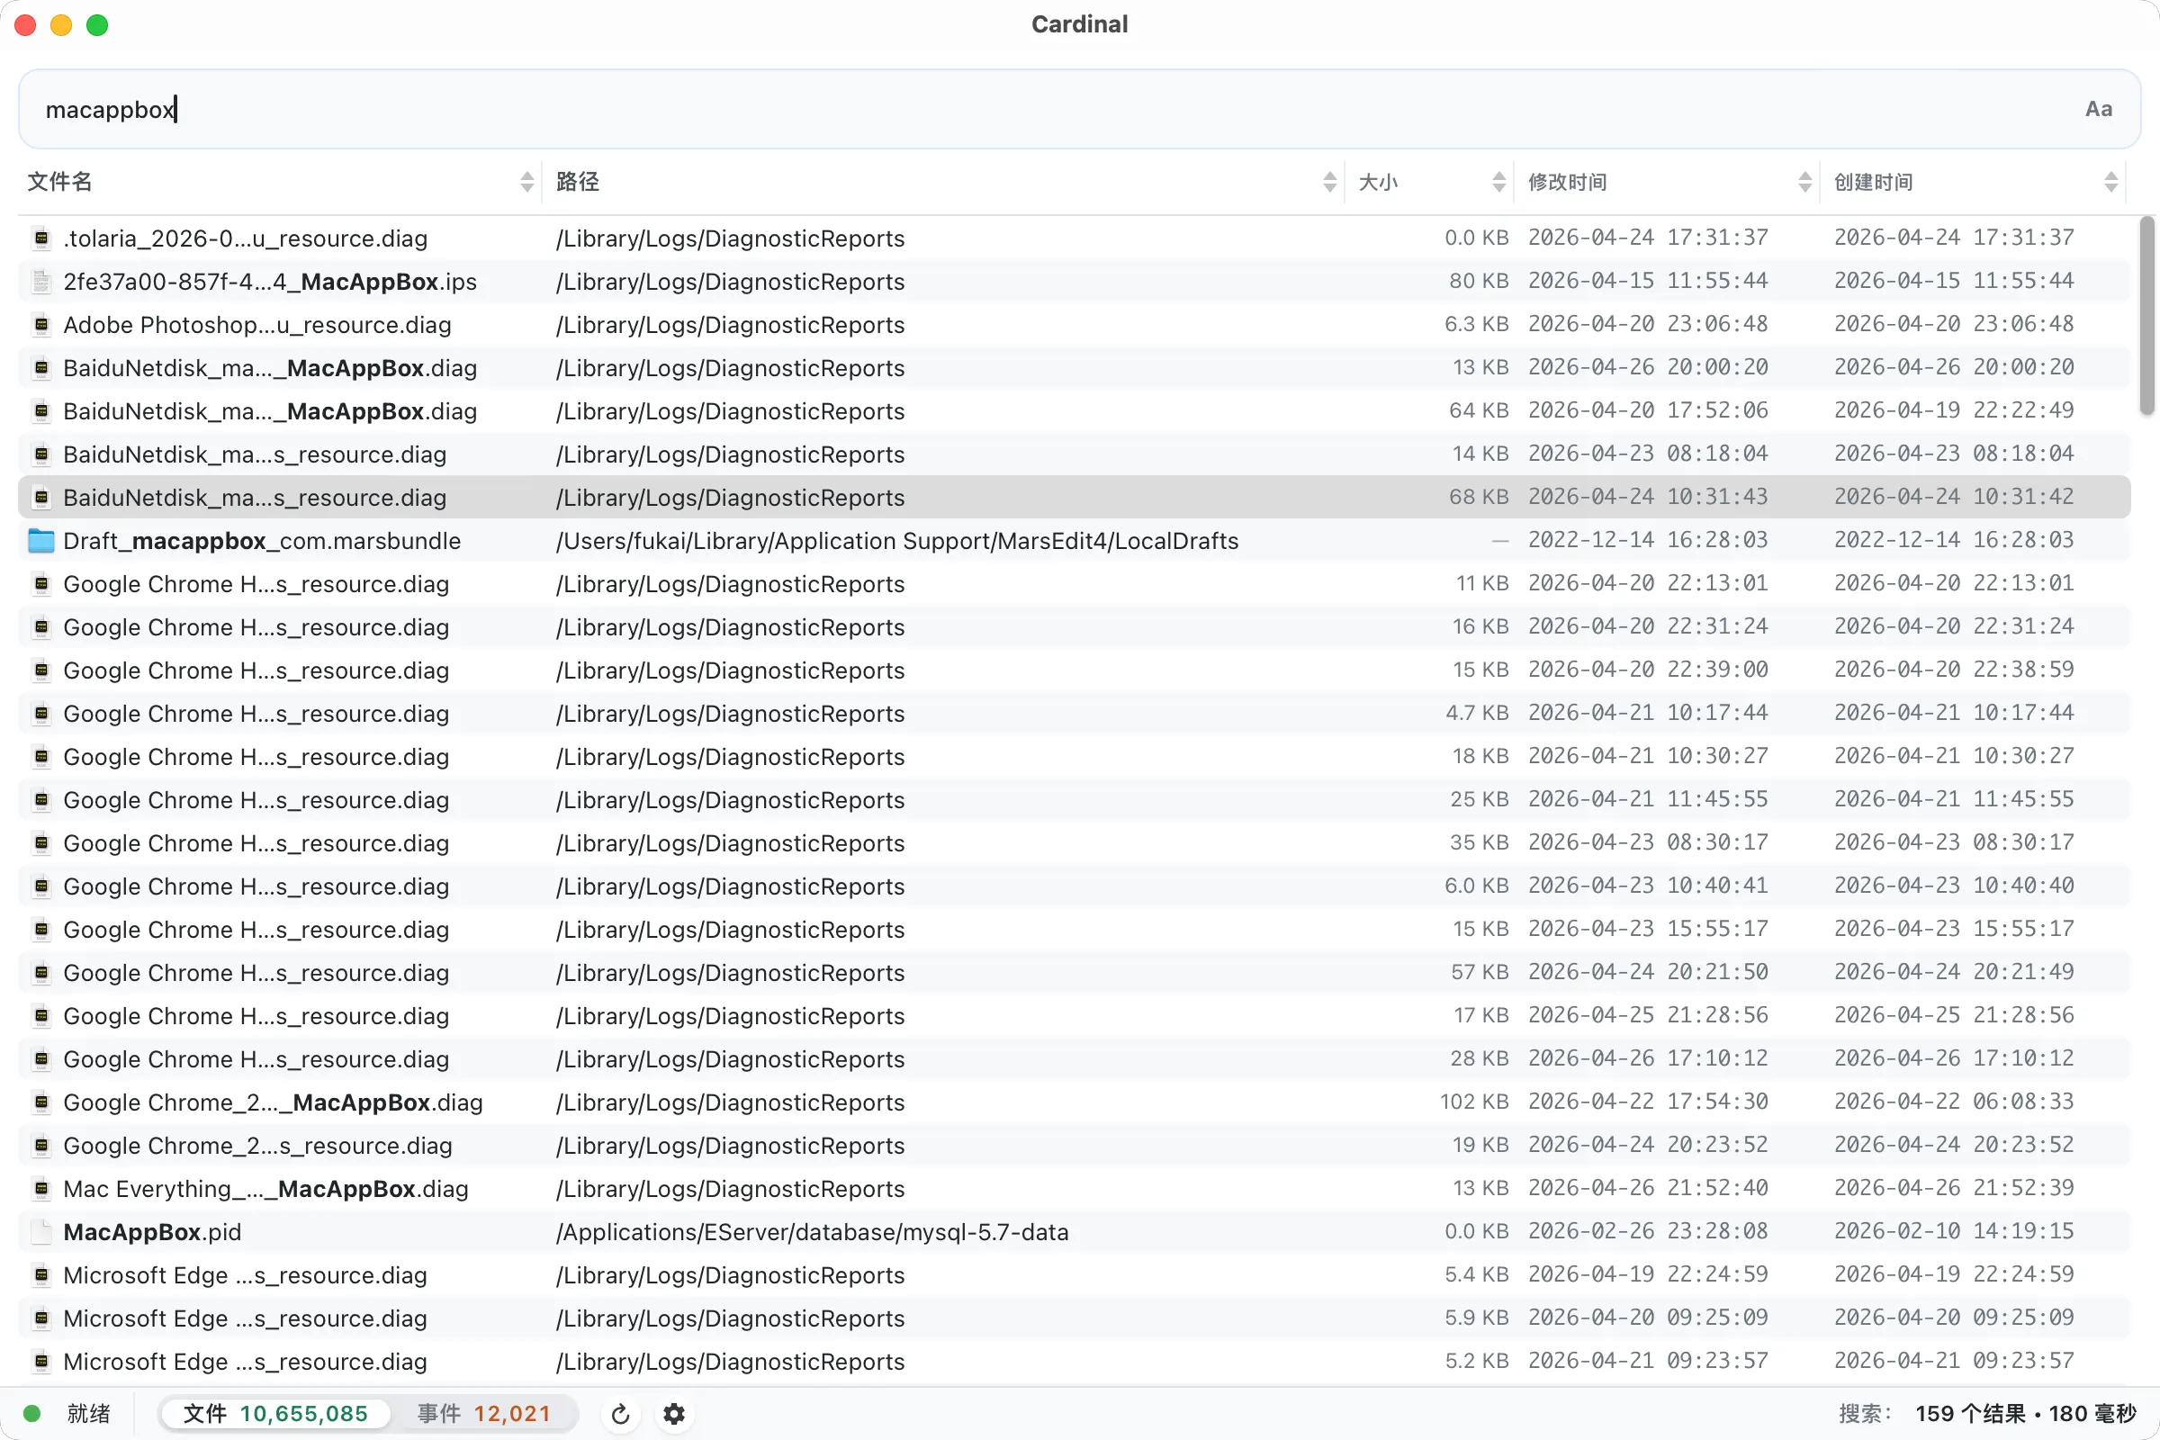The width and height of the screenshot is (2160, 1440).
Task: Click the yellow minimize window button
Action: (x=61, y=25)
